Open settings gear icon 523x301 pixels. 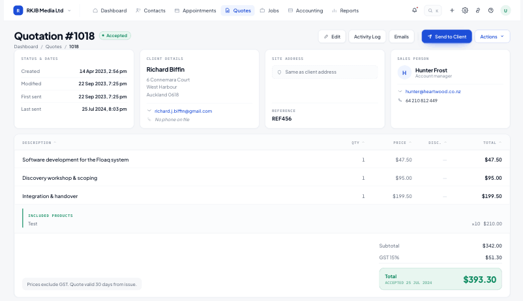(x=465, y=10)
